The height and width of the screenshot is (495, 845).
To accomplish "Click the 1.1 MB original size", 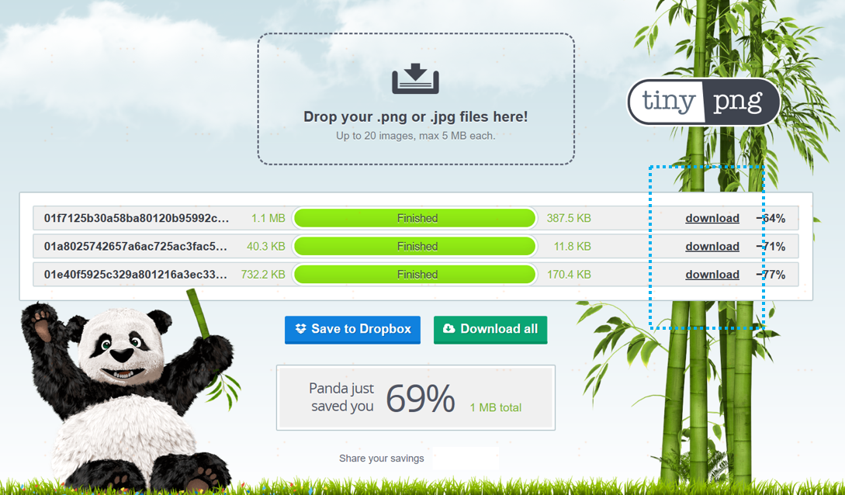I will (268, 218).
